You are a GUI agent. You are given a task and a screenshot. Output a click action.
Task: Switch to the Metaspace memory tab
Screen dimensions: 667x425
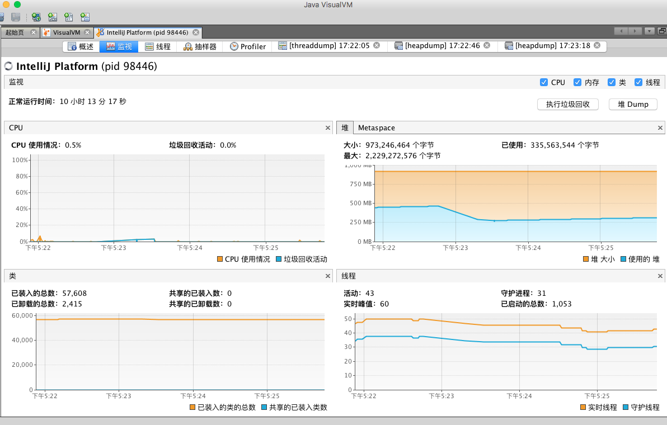tap(377, 127)
